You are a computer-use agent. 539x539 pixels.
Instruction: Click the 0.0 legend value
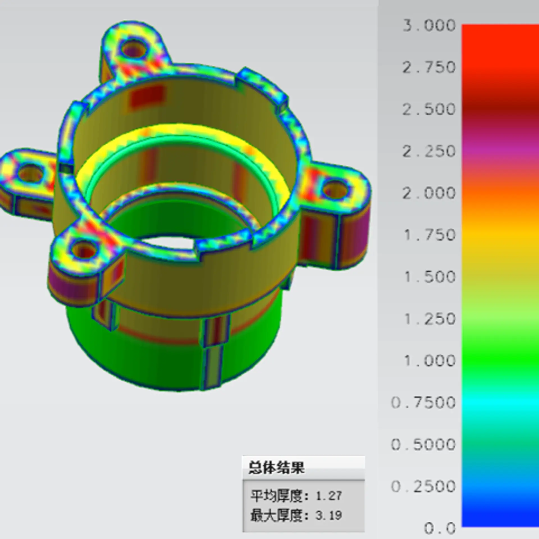pyautogui.click(x=440, y=528)
